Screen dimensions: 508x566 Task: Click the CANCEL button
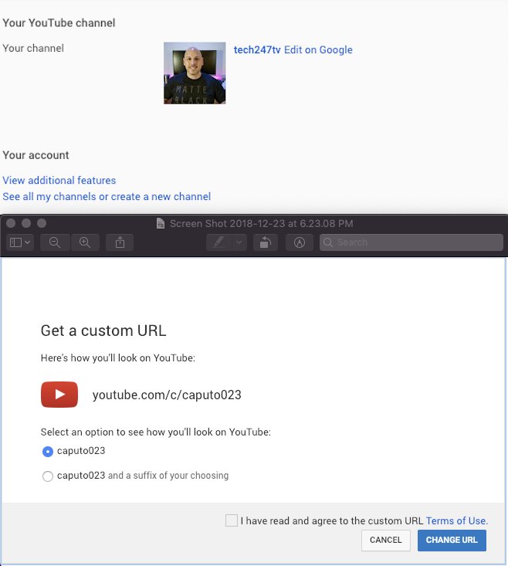386,540
